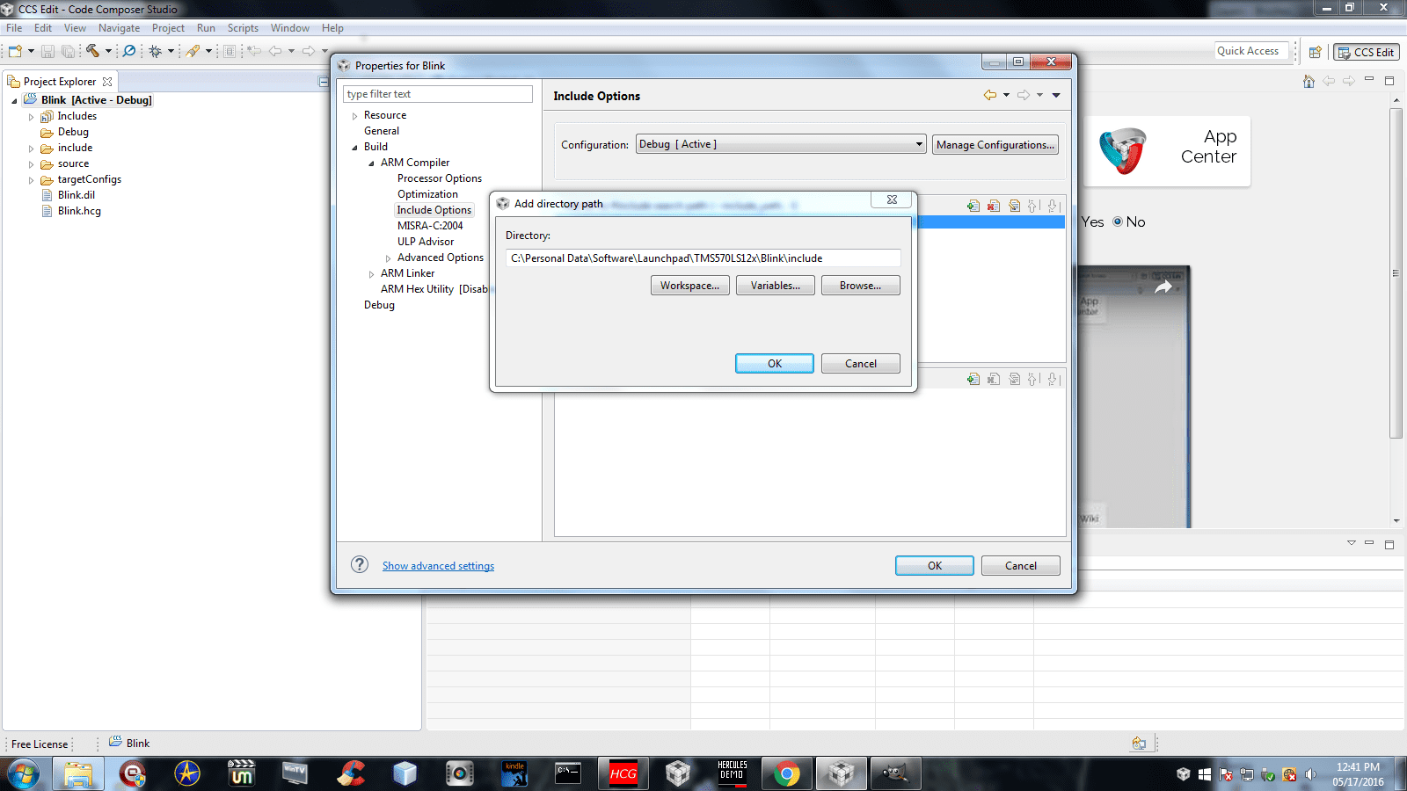This screenshot has width=1407, height=791.
Task: Open the Project menu
Action: tap(168, 28)
